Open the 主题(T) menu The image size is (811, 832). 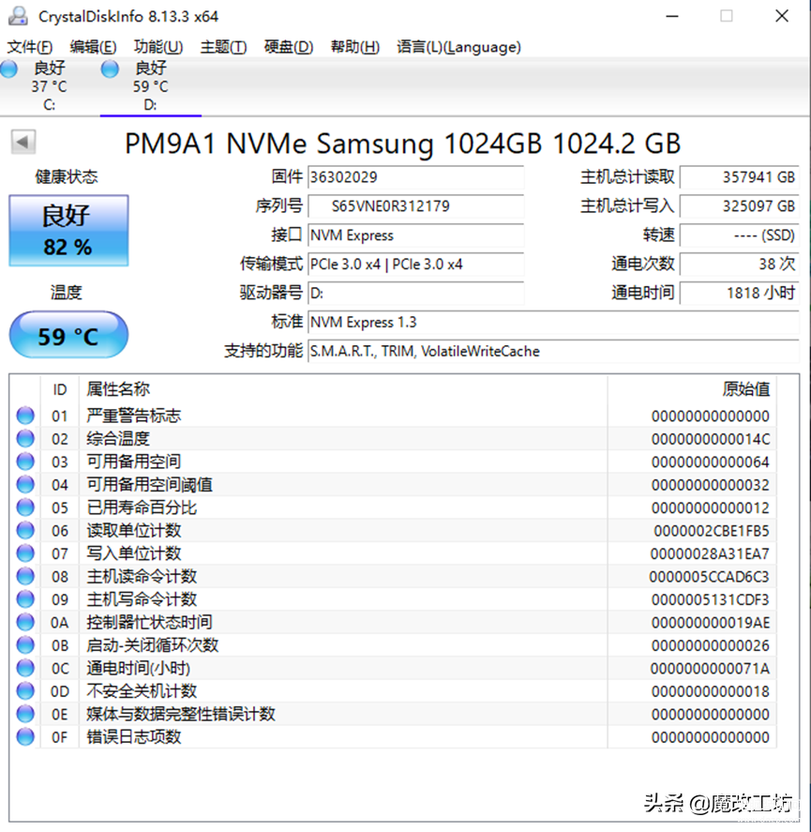click(x=223, y=47)
